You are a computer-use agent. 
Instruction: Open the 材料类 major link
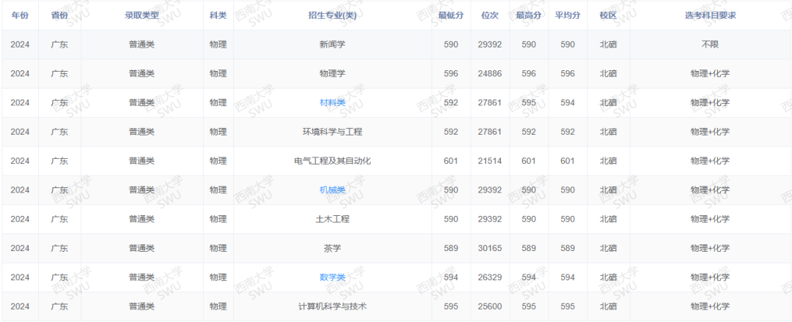pos(332,102)
